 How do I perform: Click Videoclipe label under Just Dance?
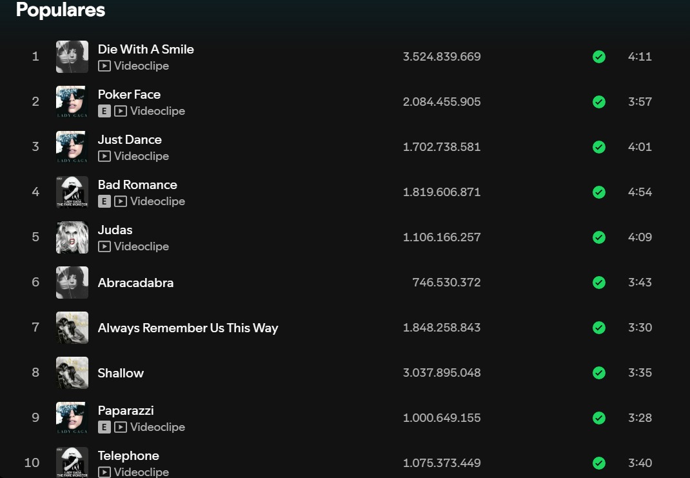pos(141,156)
